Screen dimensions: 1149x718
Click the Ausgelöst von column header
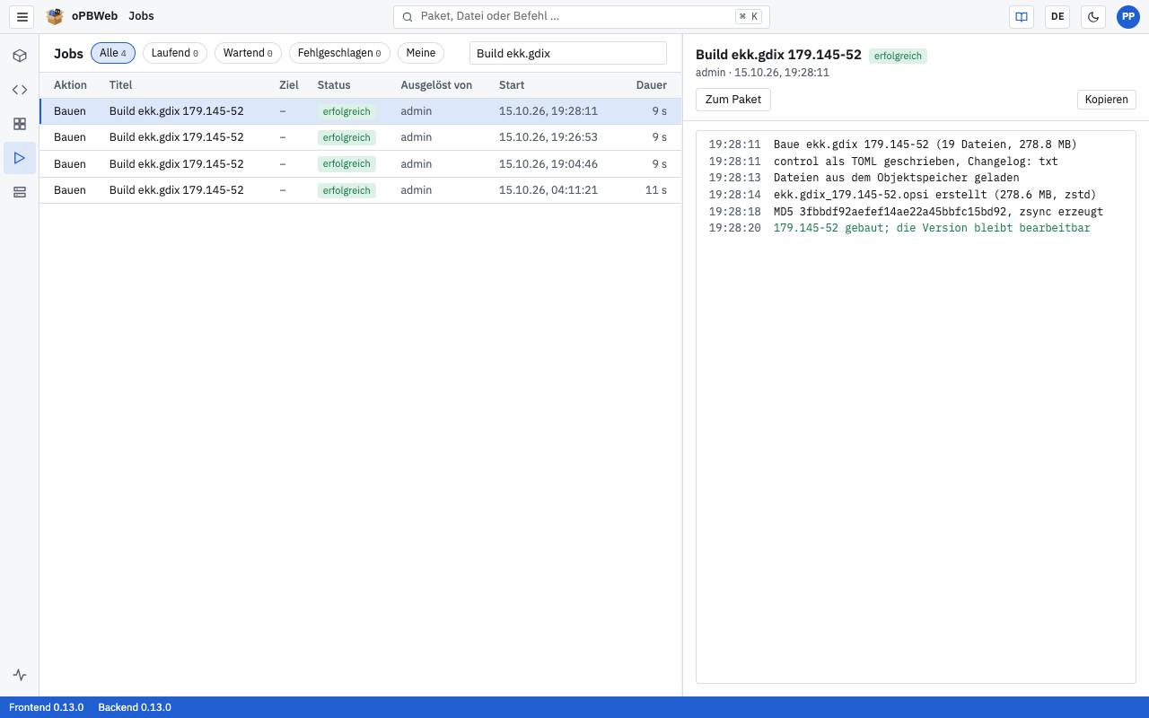point(436,85)
